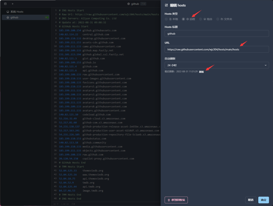The image size is (273, 206).
Task: Open the 自动刷新 24 小时 dropdown
Action: pyautogui.click(x=216, y=65)
